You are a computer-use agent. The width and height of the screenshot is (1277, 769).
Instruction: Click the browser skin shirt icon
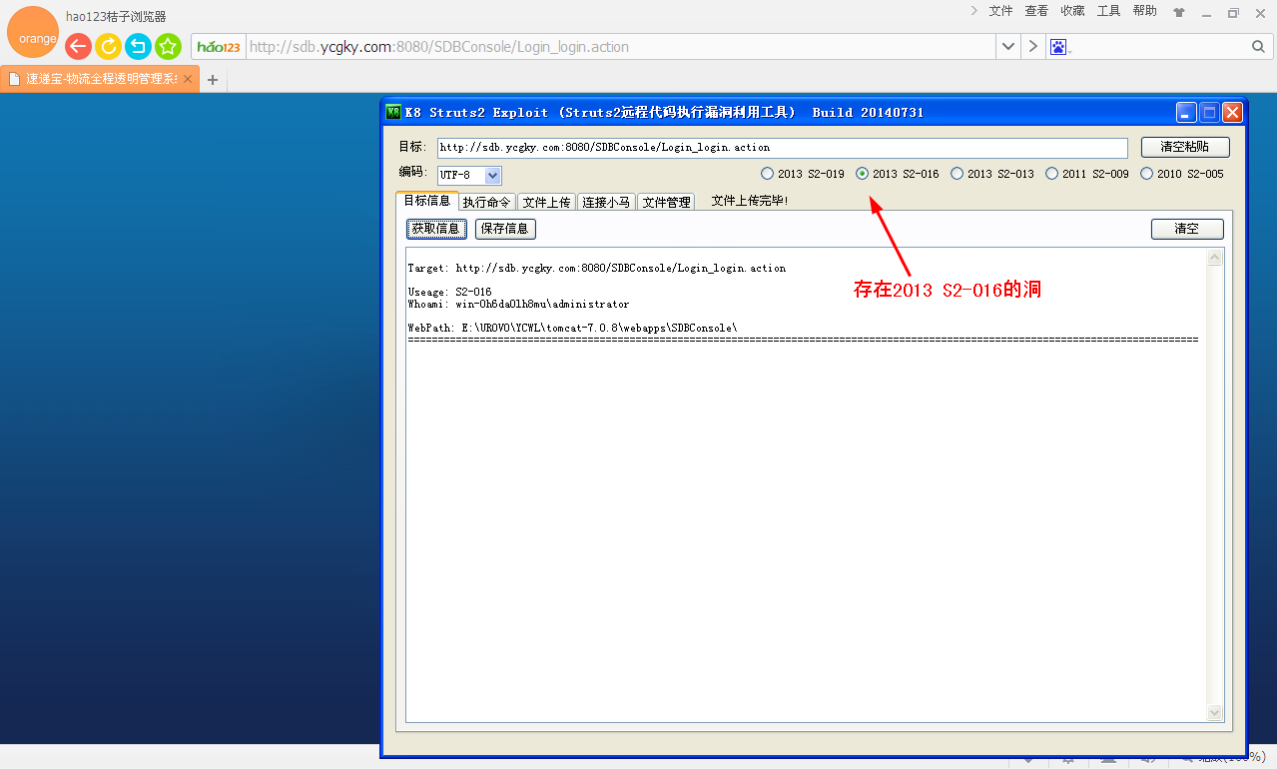click(1179, 12)
